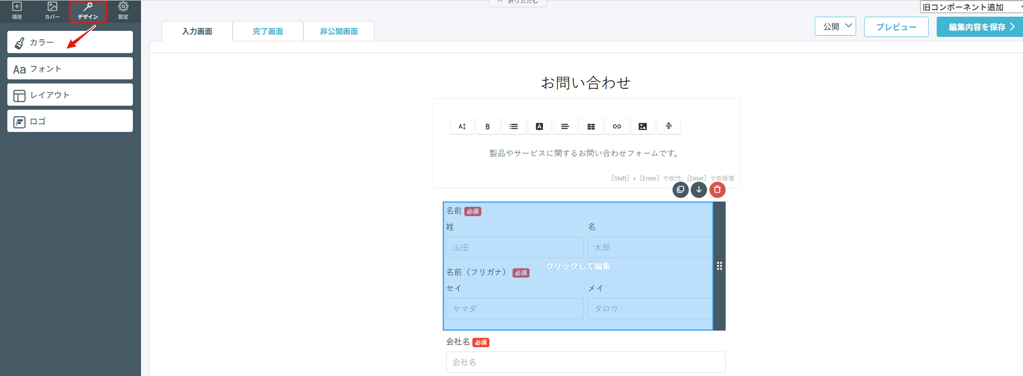Toggle bold formatting in text editor
This screenshot has height=376, width=1023.
pyautogui.click(x=488, y=126)
